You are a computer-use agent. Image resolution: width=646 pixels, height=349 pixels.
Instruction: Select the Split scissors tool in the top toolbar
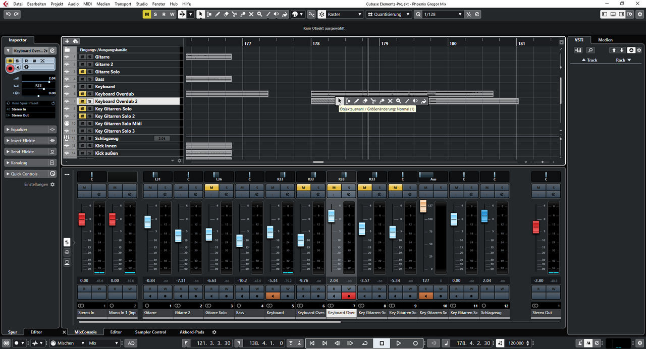point(235,14)
